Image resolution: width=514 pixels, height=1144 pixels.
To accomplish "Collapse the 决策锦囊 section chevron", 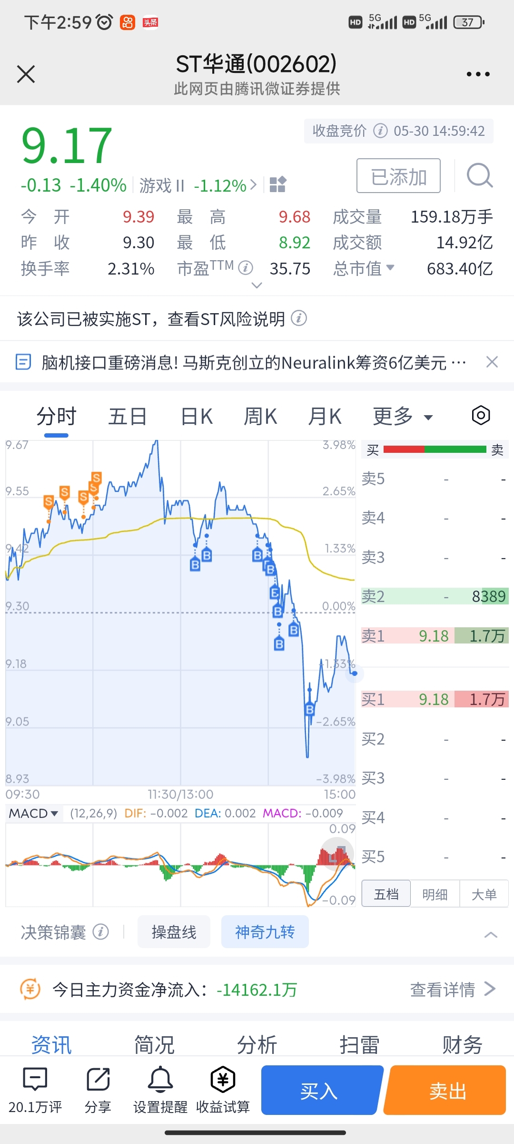I will coord(491,935).
